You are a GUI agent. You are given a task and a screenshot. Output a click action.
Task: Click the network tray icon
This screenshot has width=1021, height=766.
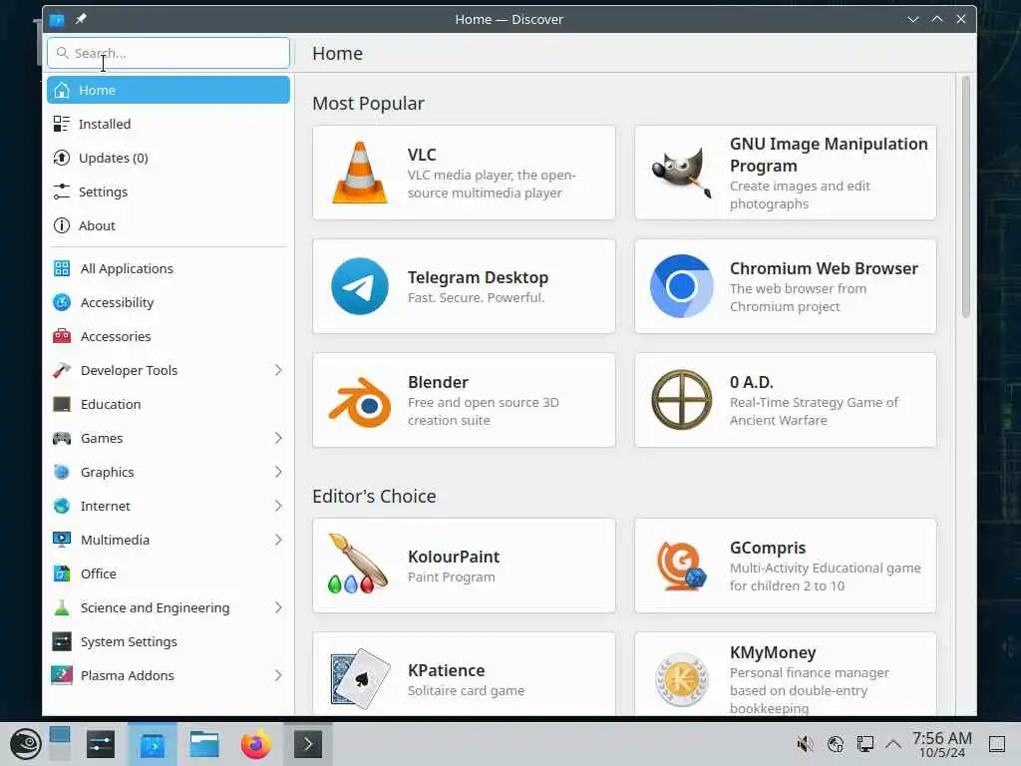pos(864,744)
